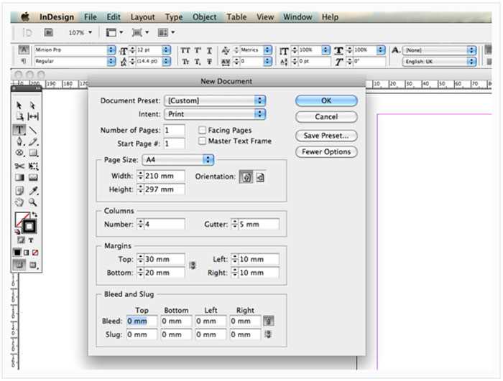
Task: Click the Formatting Affects Text icon
Action: [31, 240]
